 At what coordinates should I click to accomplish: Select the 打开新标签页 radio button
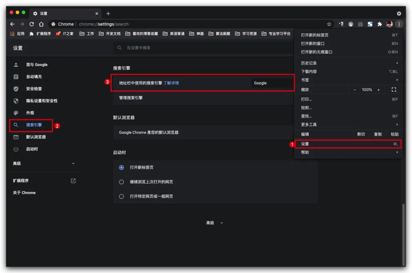(x=122, y=168)
